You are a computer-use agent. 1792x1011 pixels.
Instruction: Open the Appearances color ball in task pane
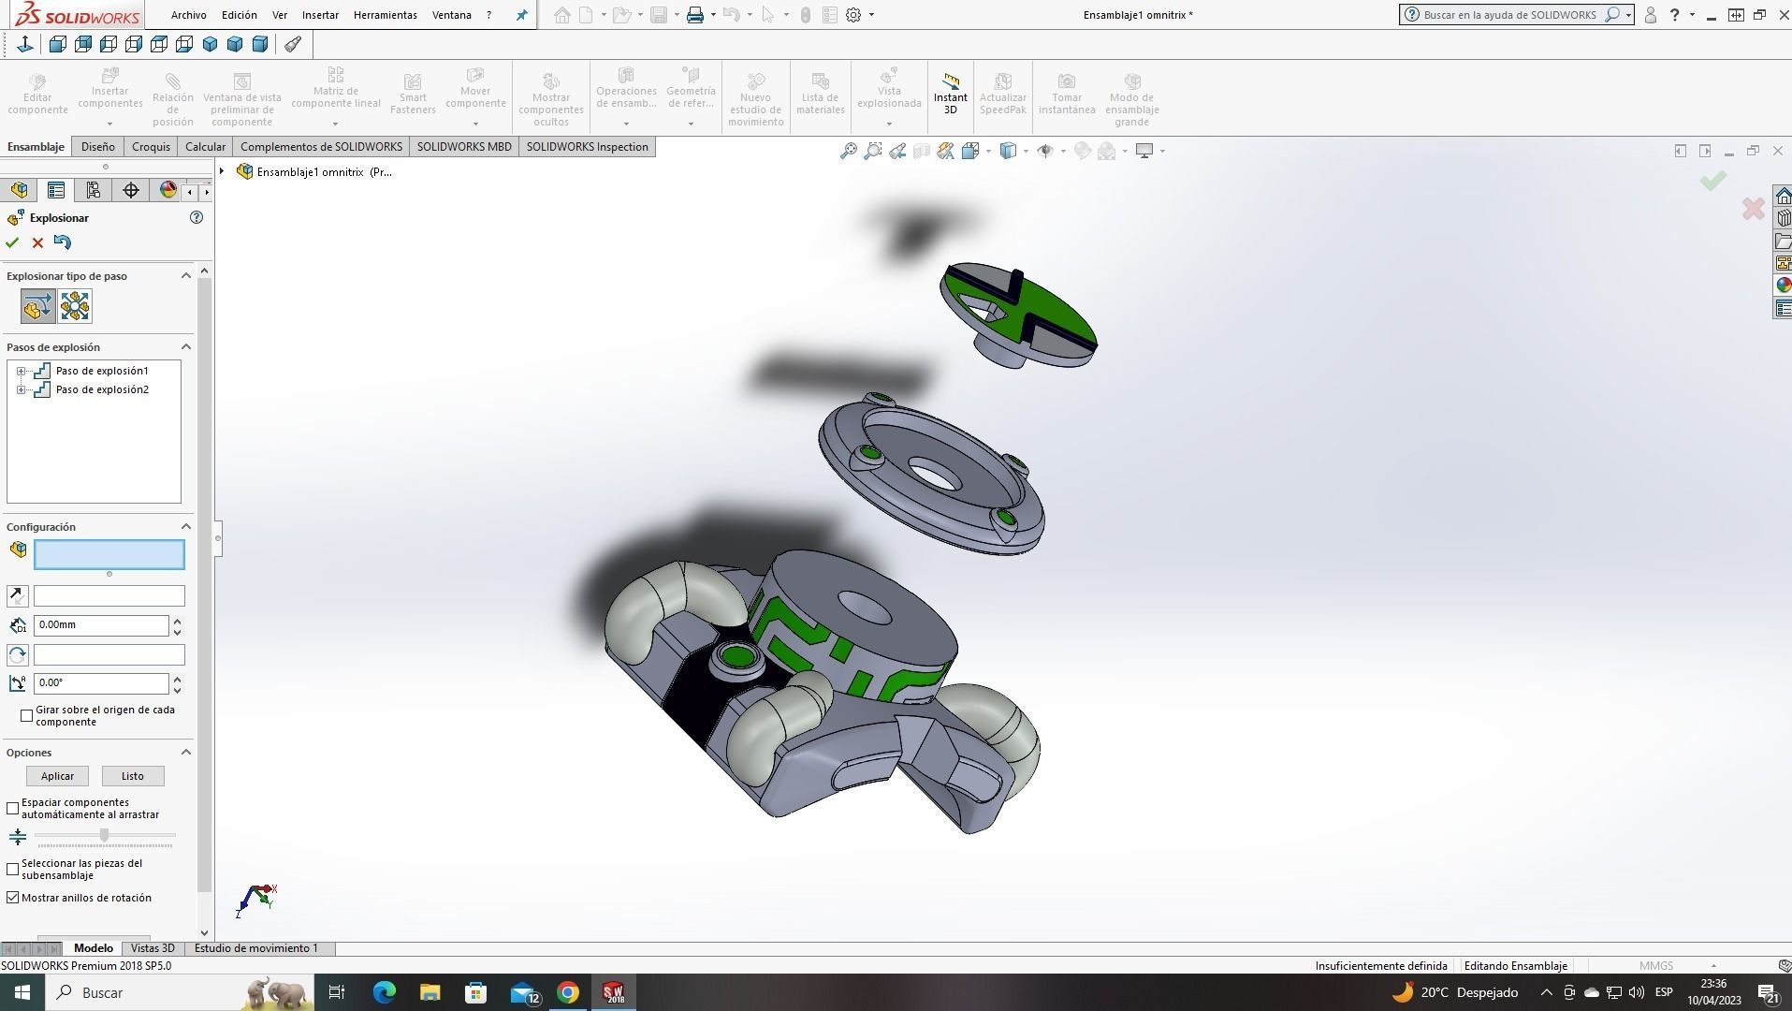(1784, 286)
